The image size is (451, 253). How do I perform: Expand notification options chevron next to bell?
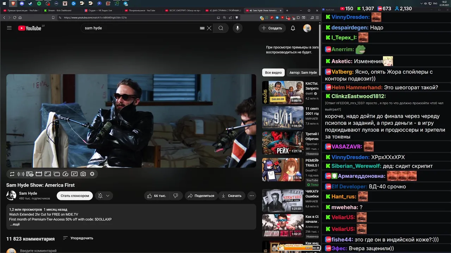tap(108, 196)
